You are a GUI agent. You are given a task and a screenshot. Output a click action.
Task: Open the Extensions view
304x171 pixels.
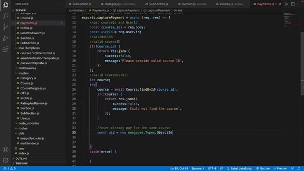pyautogui.click(x=5, y=49)
